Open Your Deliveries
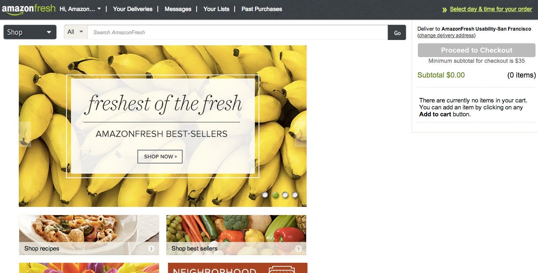The image size is (538, 273). point(133,9)
